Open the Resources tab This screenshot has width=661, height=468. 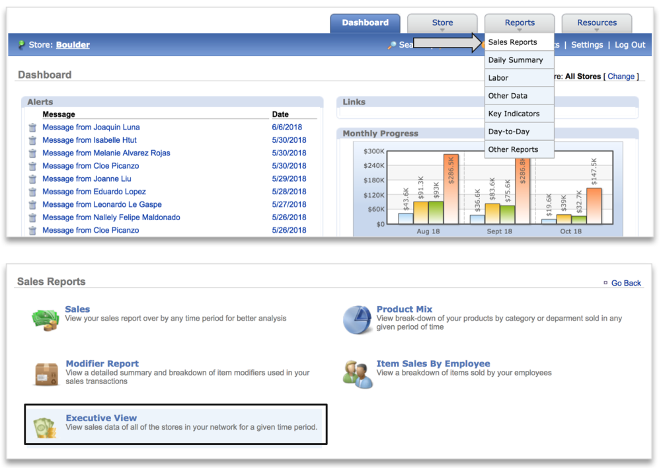click(x=597, y=22)
